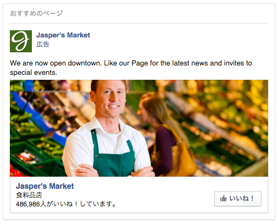
Task: Click the smiling grocer in the green apron
Action: [x=108, y=128]
